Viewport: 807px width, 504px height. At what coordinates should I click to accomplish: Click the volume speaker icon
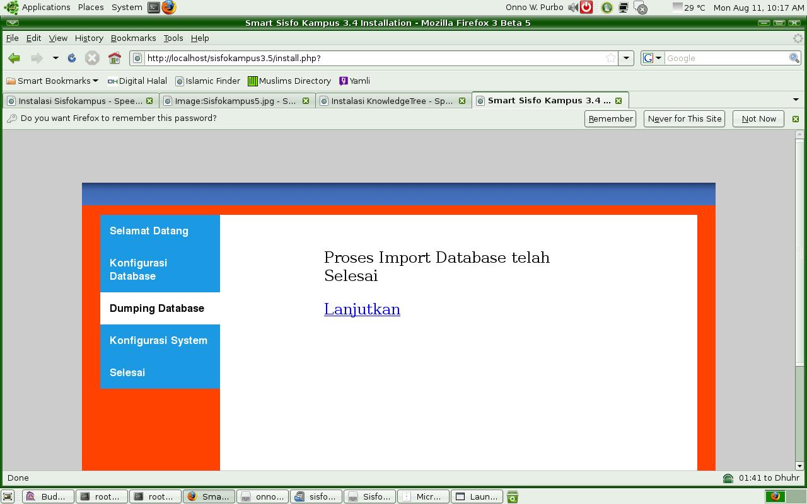572,8
